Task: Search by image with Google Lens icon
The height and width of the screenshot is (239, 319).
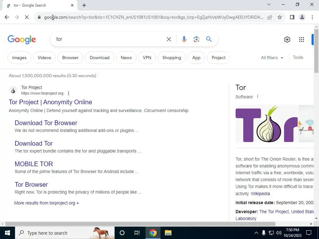Action: pyautogui.click(x=196, y=39)
